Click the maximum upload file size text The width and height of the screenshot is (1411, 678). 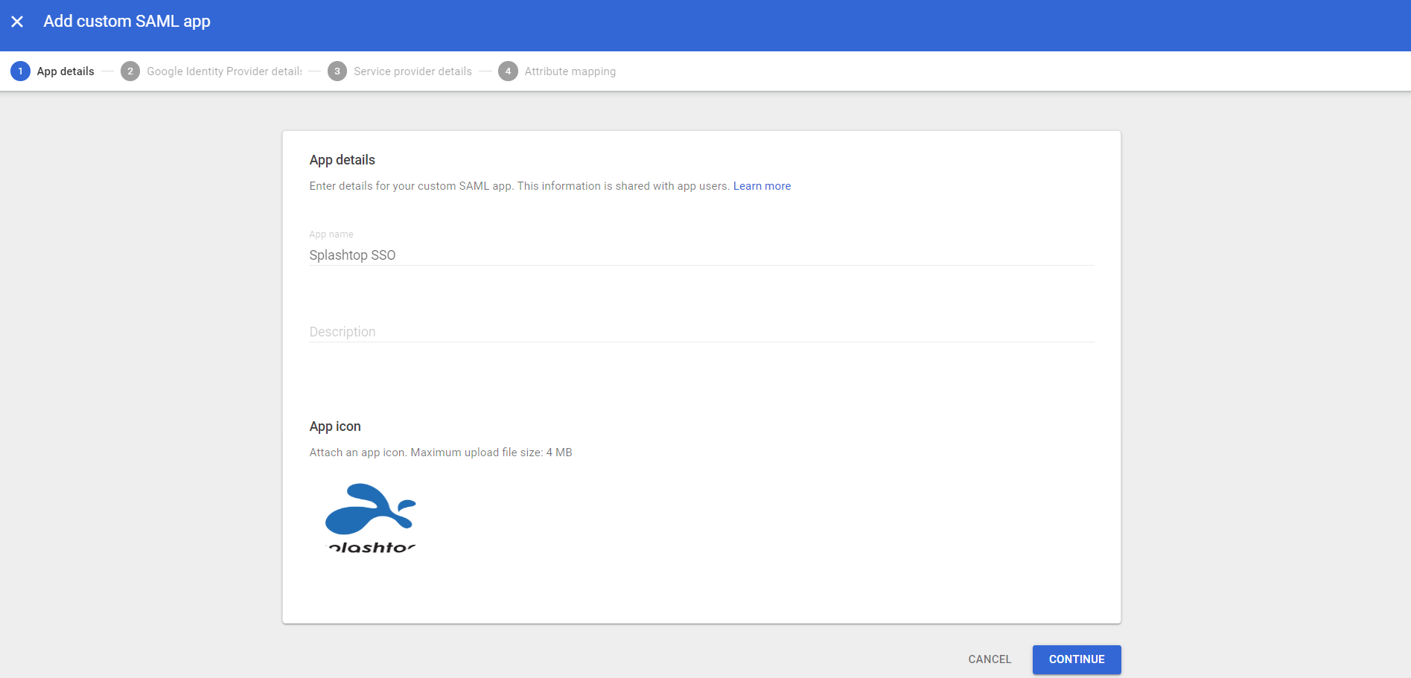[x=491, y=452]
